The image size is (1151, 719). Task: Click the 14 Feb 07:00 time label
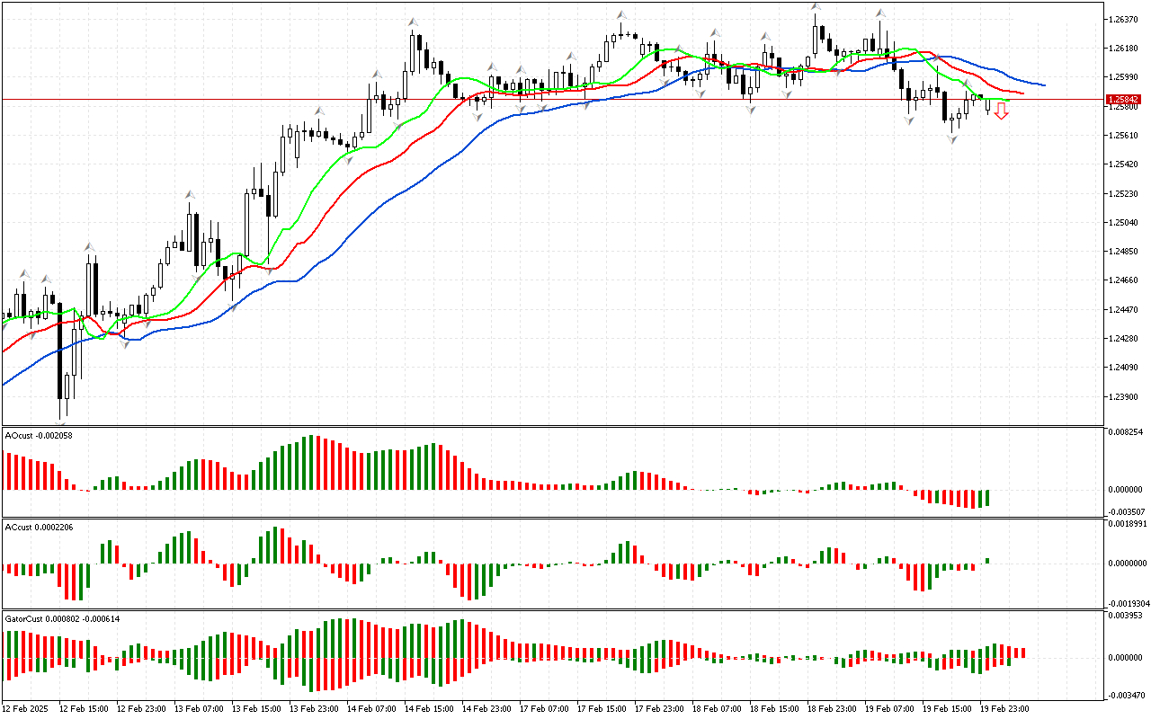pyautogui.click(x=372, y=708)
